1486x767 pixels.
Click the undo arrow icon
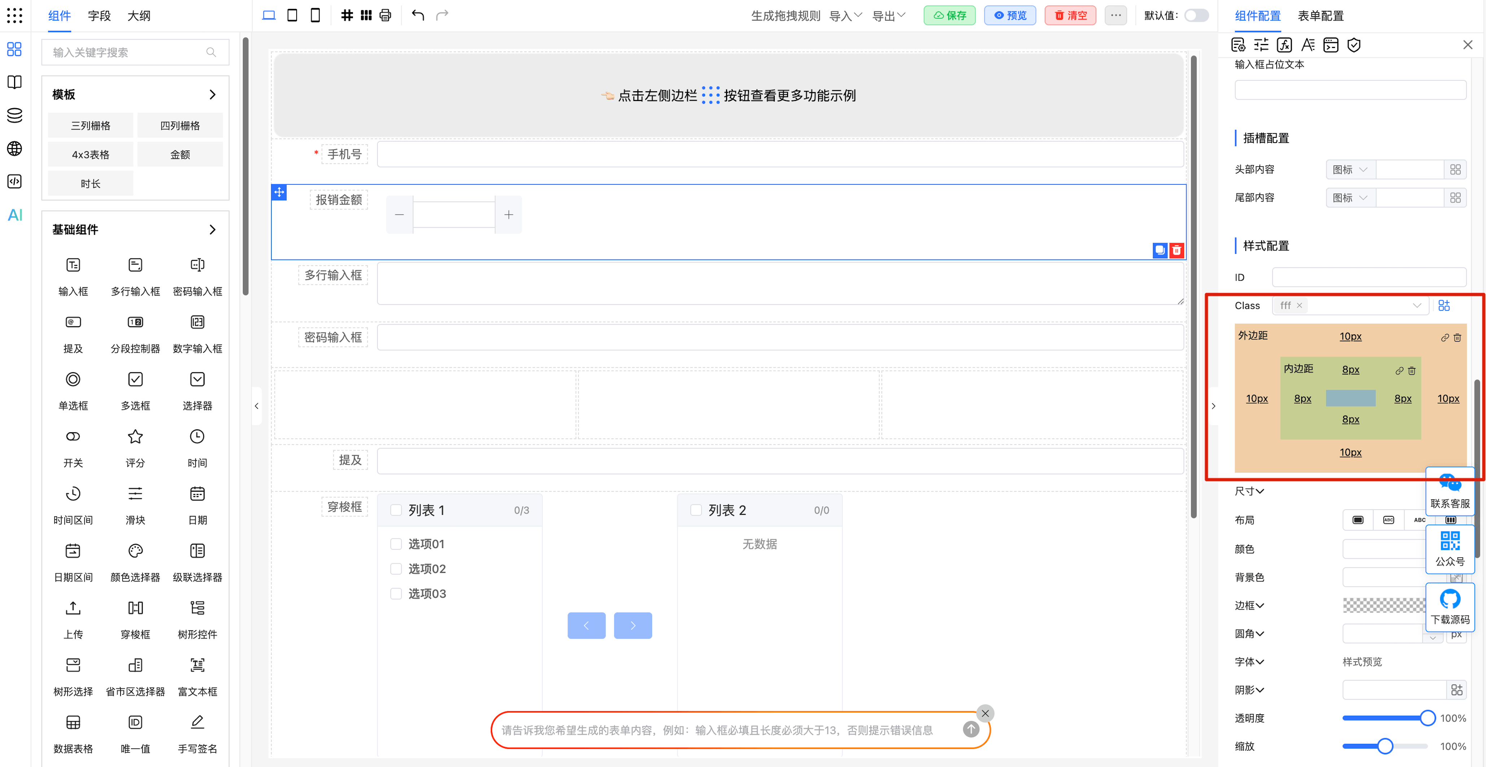point(418,16)
